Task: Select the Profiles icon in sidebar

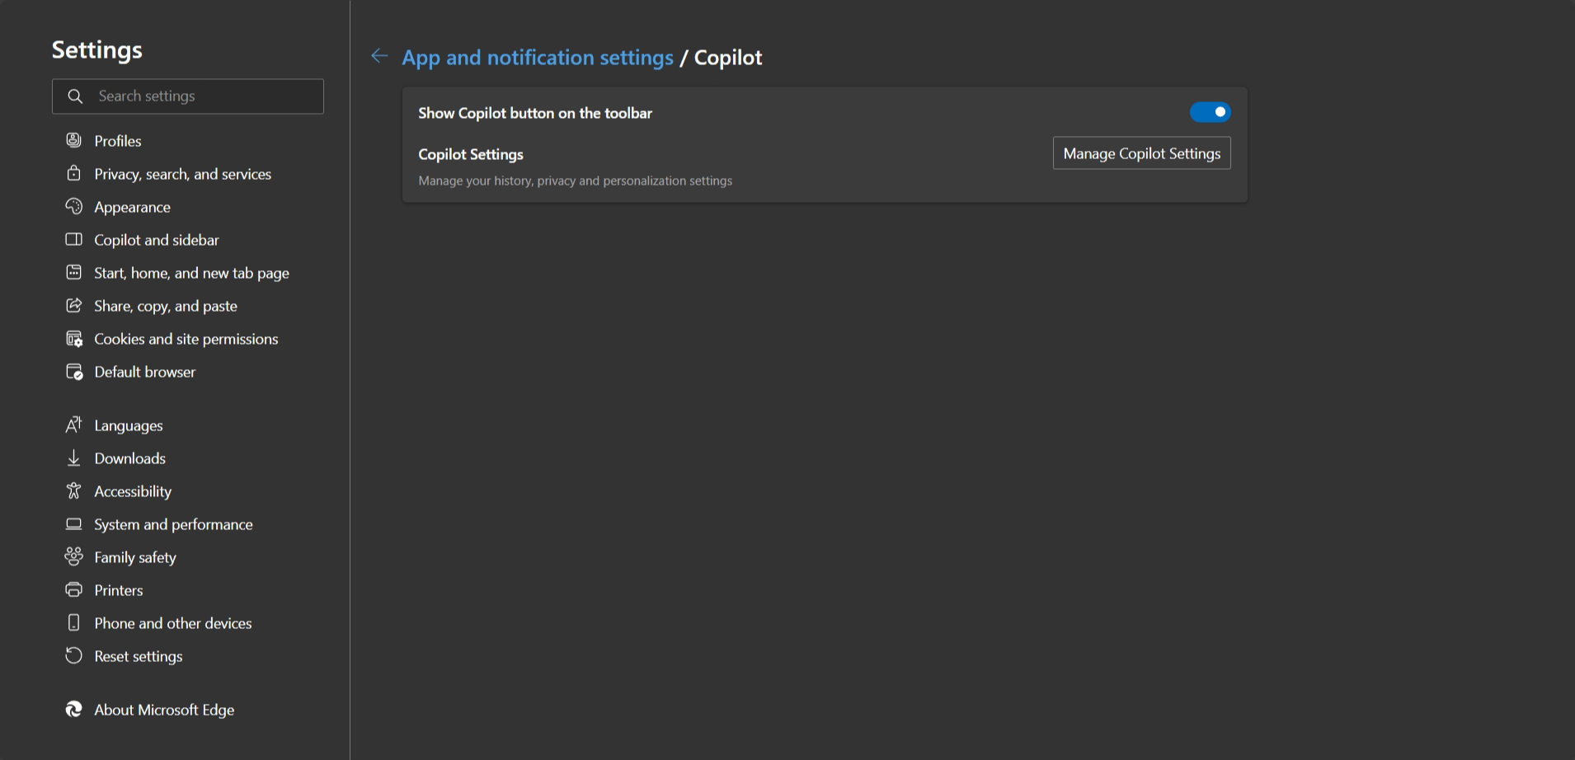Action: pos(74,140)
